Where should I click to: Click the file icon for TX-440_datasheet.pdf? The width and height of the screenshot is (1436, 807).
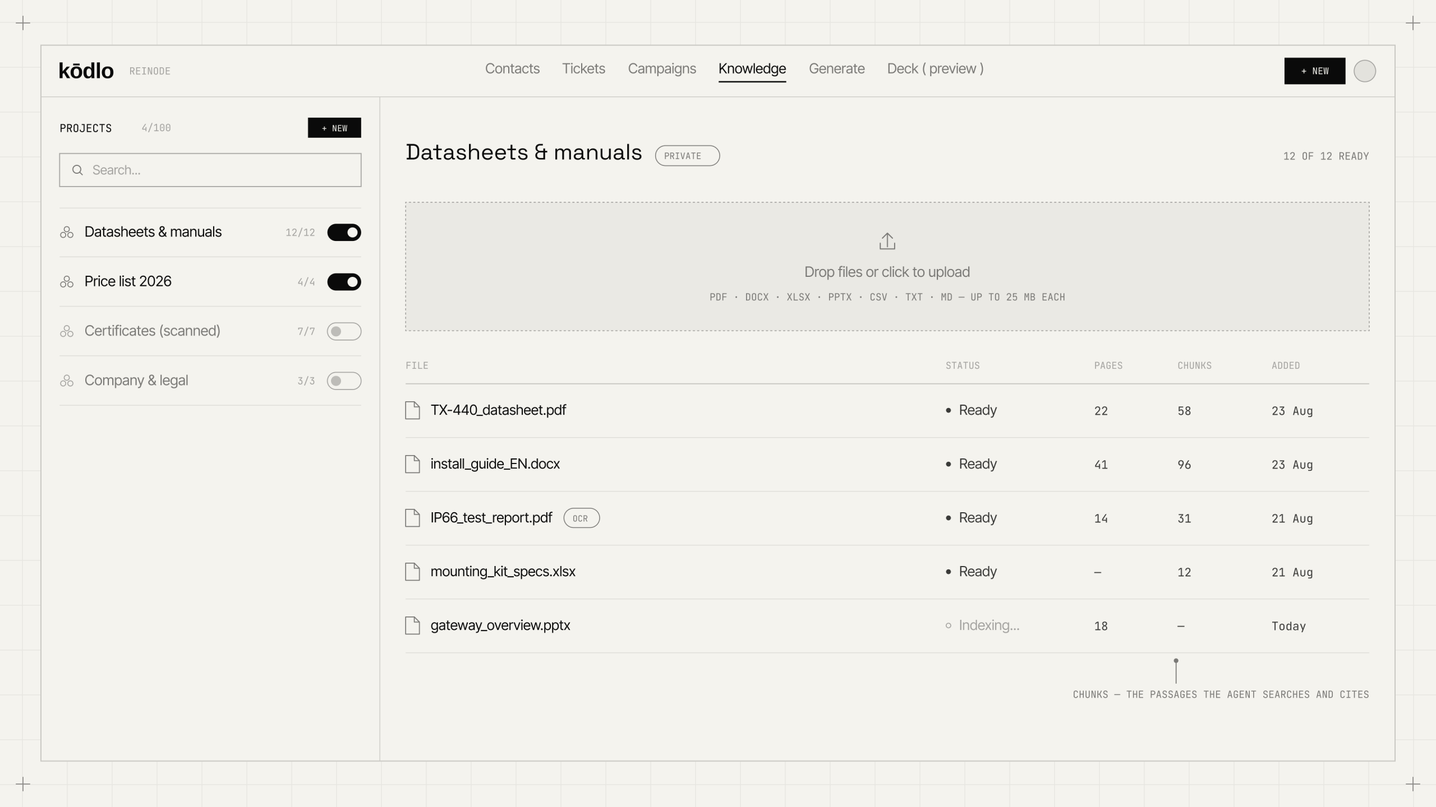[x=412, y=410]
